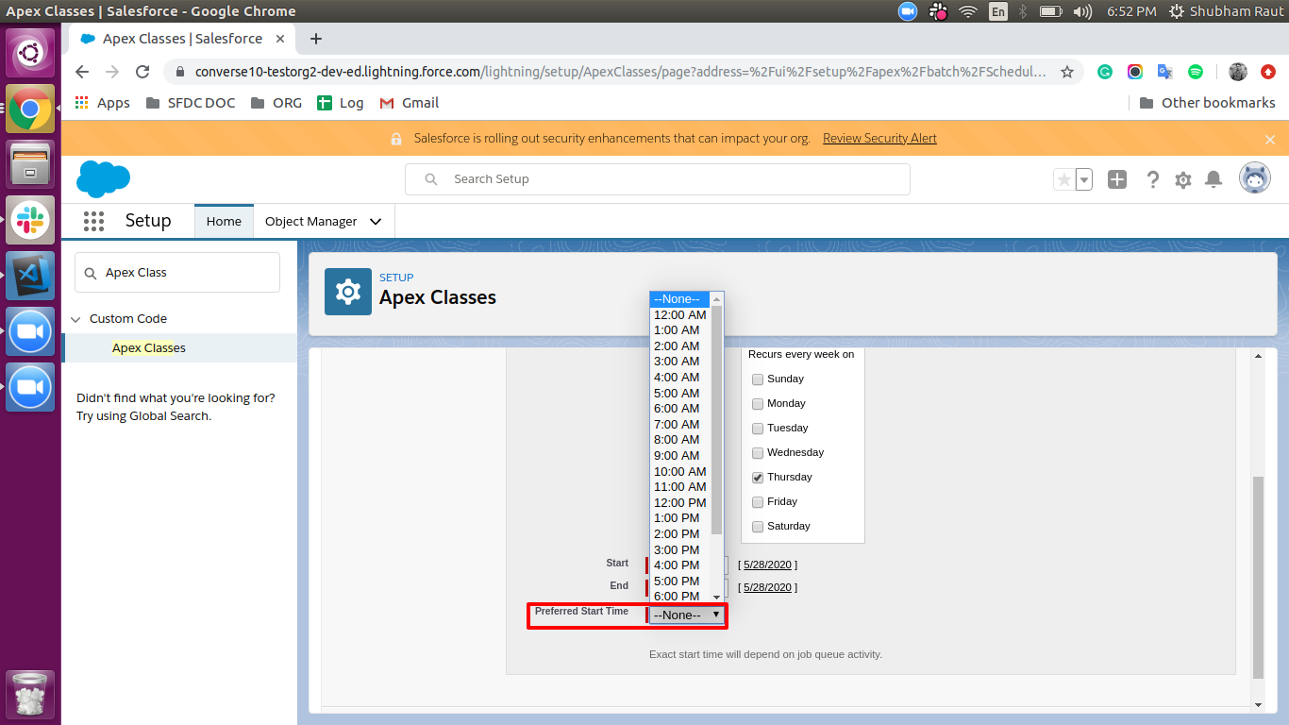
Task: Launch Slack from the Ubuntu dock
Action: [30, 221]
